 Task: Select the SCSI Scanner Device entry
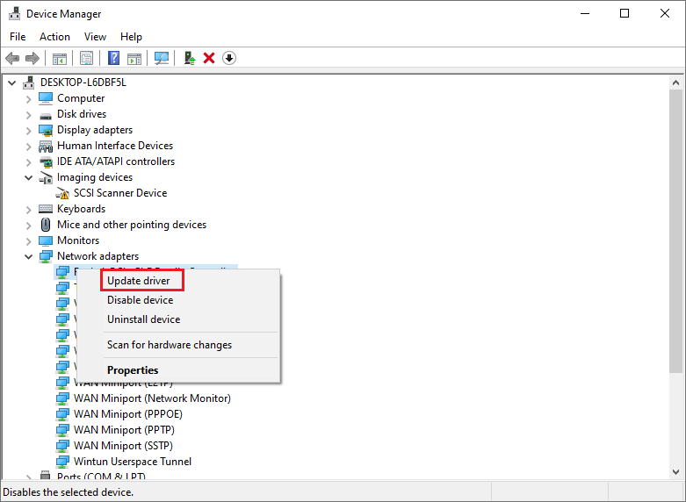pos(119,193)
